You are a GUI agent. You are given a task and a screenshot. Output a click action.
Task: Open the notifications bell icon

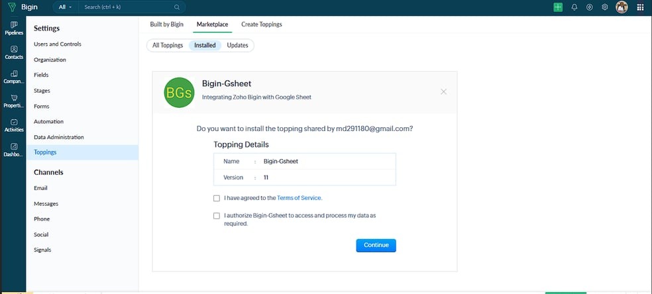coord(574,7)
